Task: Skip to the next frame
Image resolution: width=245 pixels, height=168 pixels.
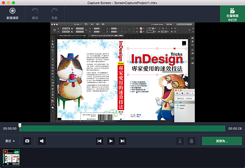Action: click(x=122, y=141)
